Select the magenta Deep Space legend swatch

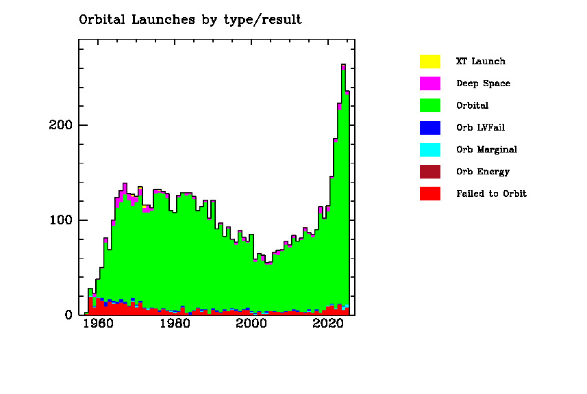click(x=429, y=83)
